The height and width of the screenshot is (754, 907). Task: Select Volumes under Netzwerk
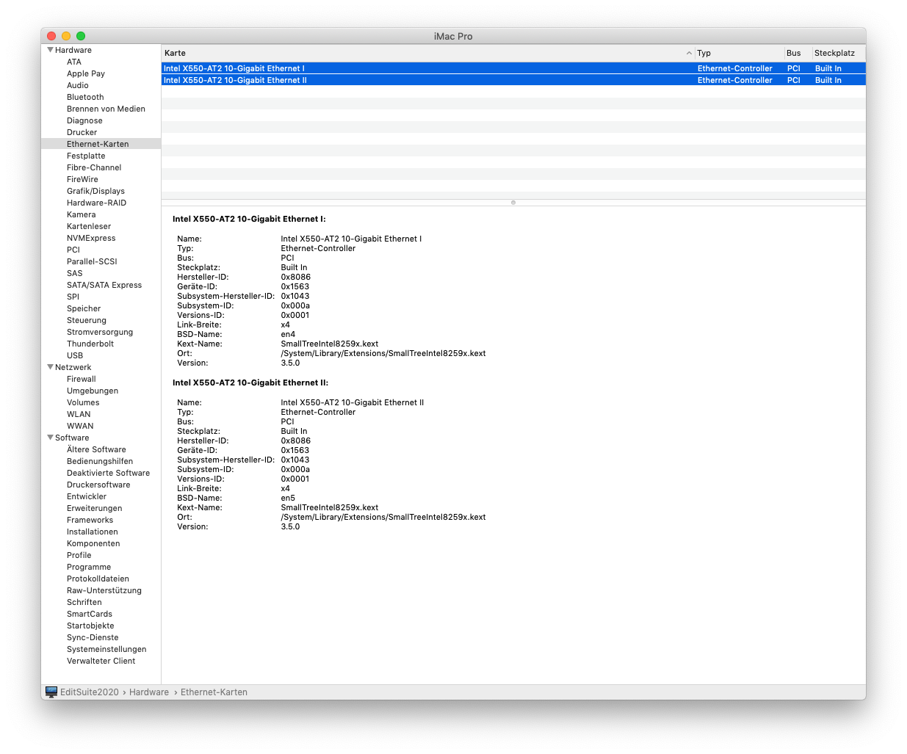click(x=83, y=402)
